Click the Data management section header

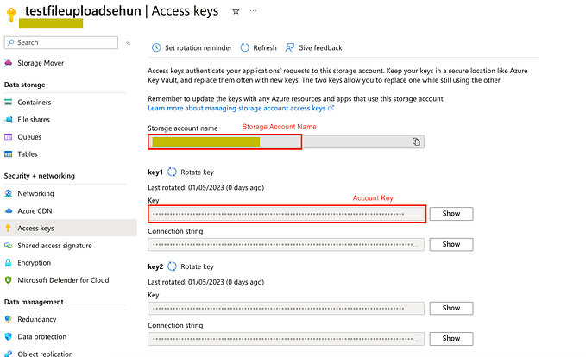tap(34, 302)
